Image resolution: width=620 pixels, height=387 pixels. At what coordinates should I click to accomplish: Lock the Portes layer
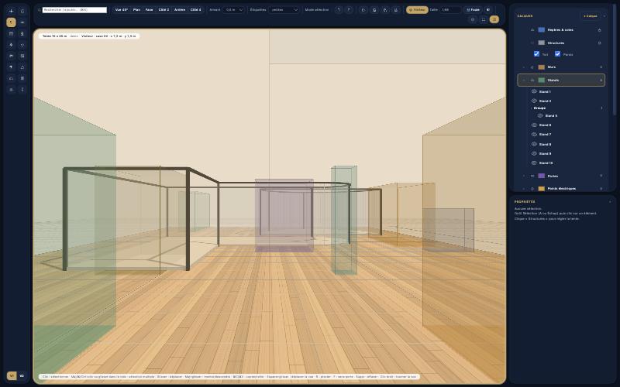coord(601,176)
